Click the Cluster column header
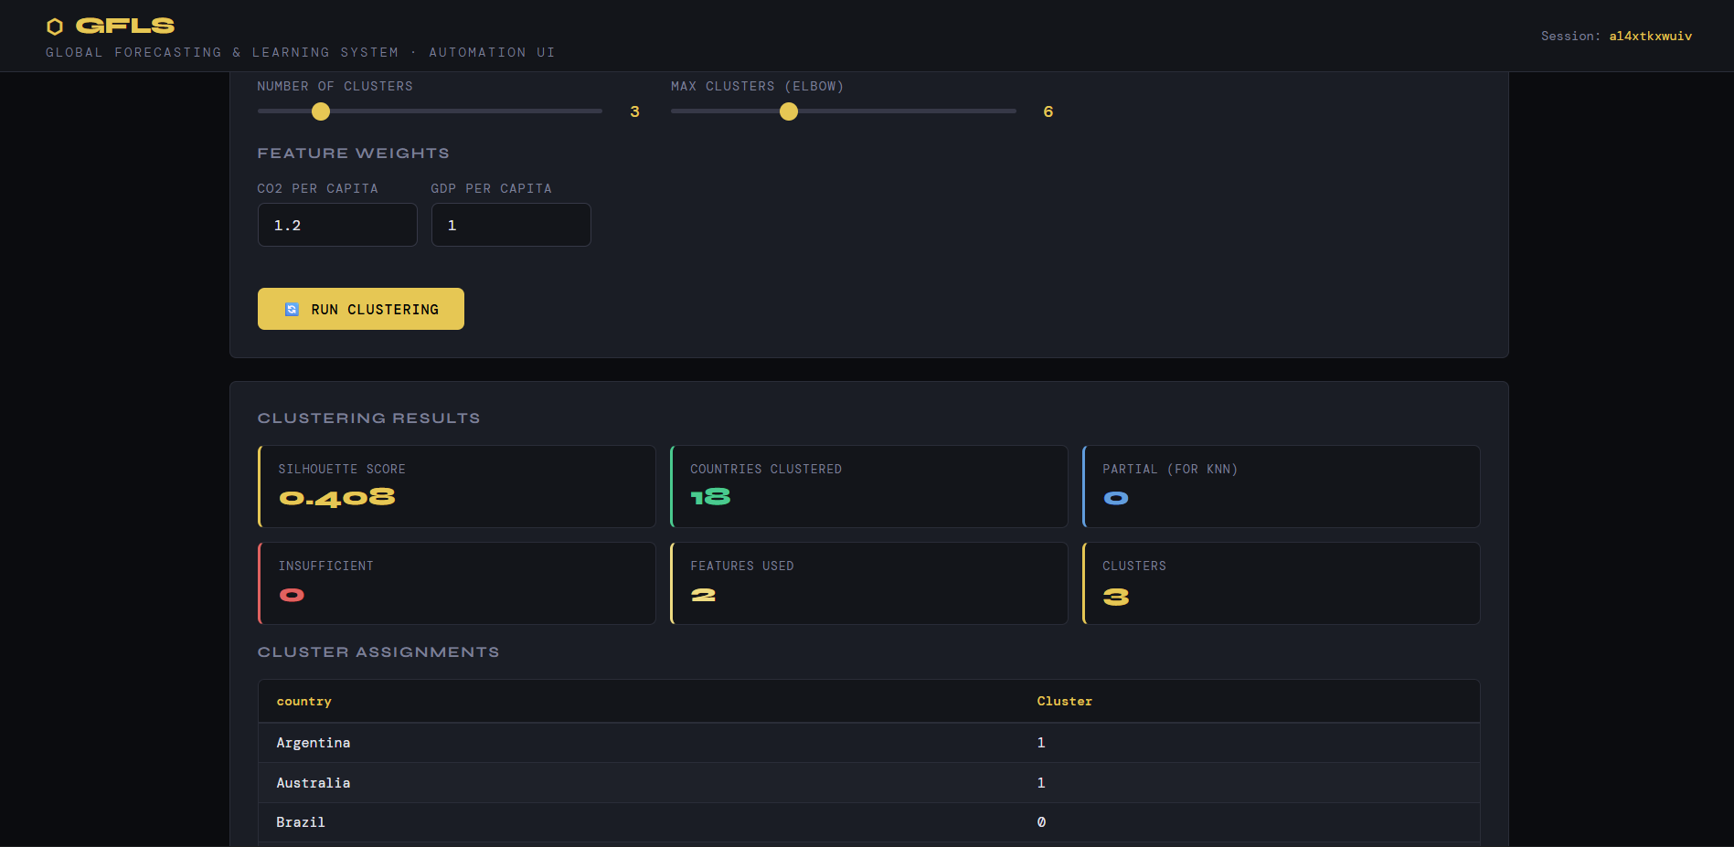1734x847 pixels. 1064,702
